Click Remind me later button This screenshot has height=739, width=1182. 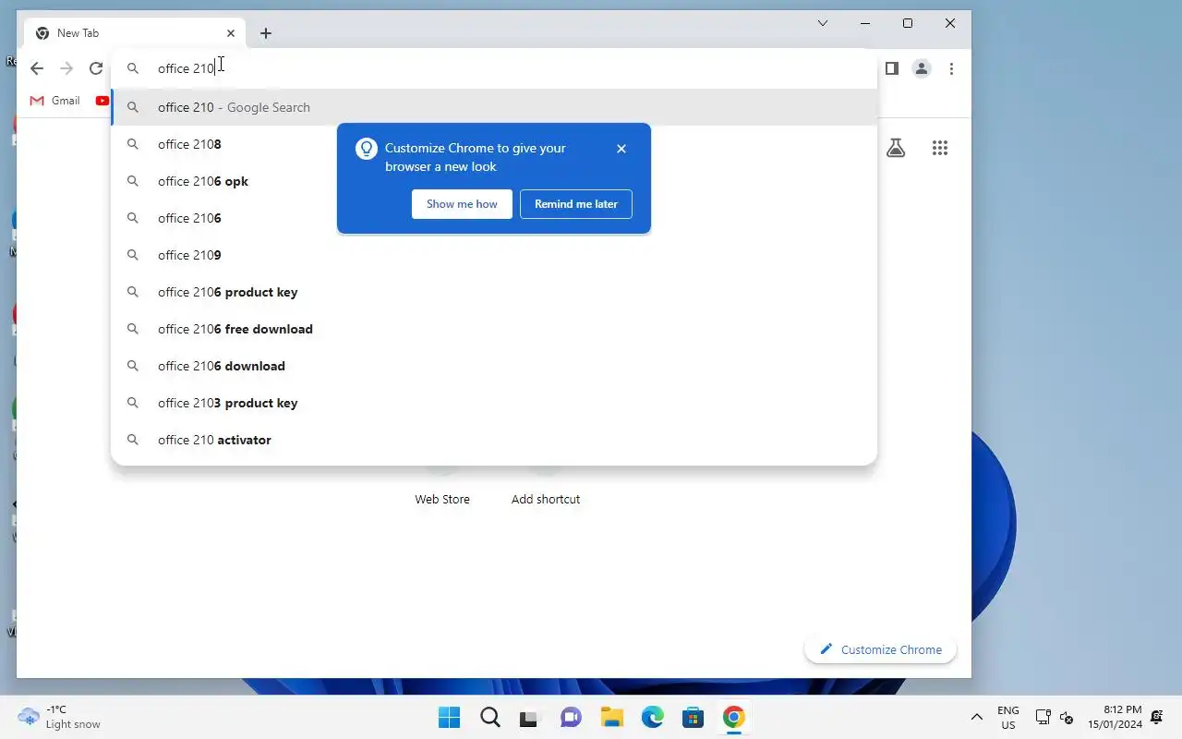pos(576,204)
